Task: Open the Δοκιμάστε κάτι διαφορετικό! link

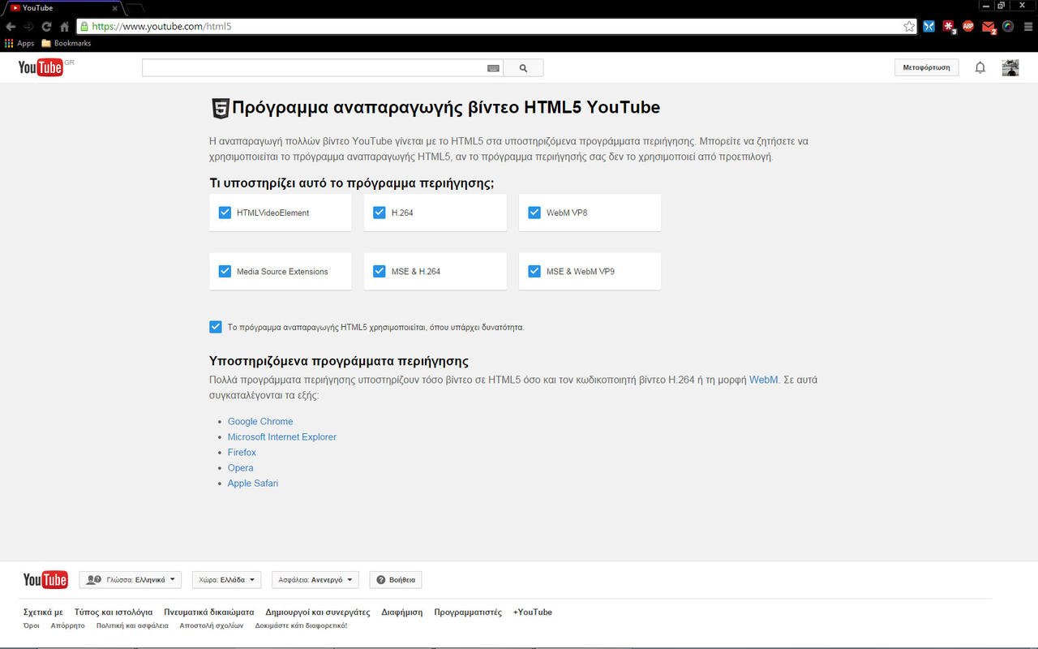Action: [301, 626]
